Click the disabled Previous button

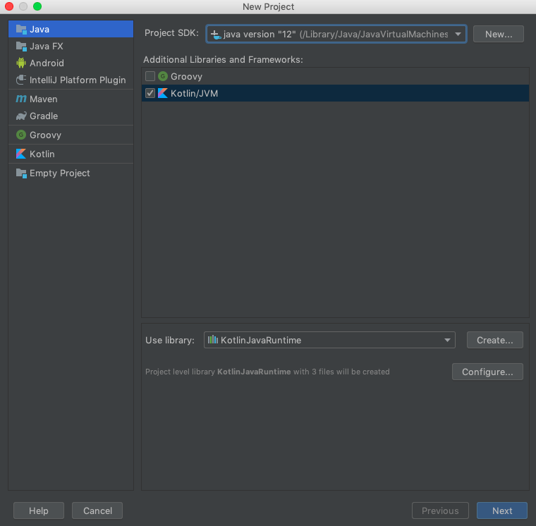440,510
